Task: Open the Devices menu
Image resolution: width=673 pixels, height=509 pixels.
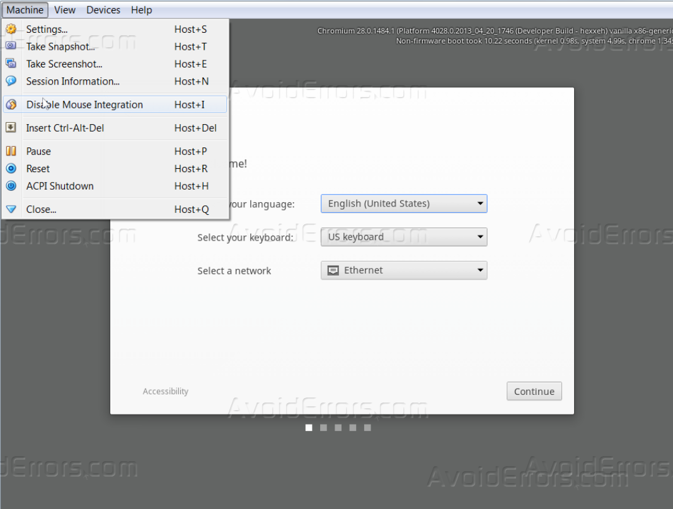Action: point(103,9)
